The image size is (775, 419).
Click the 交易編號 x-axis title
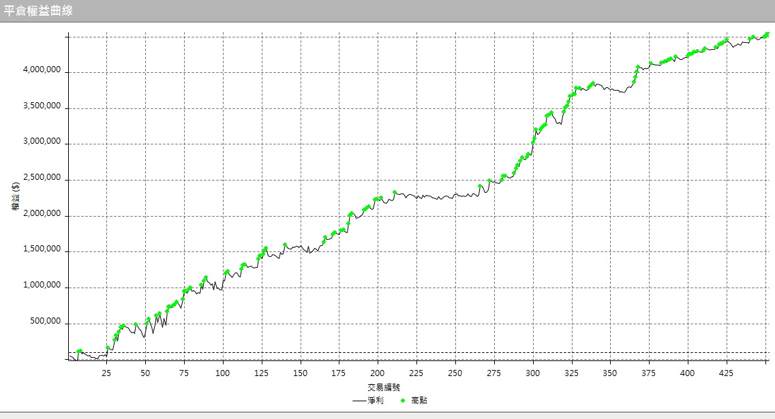[384, 388]
